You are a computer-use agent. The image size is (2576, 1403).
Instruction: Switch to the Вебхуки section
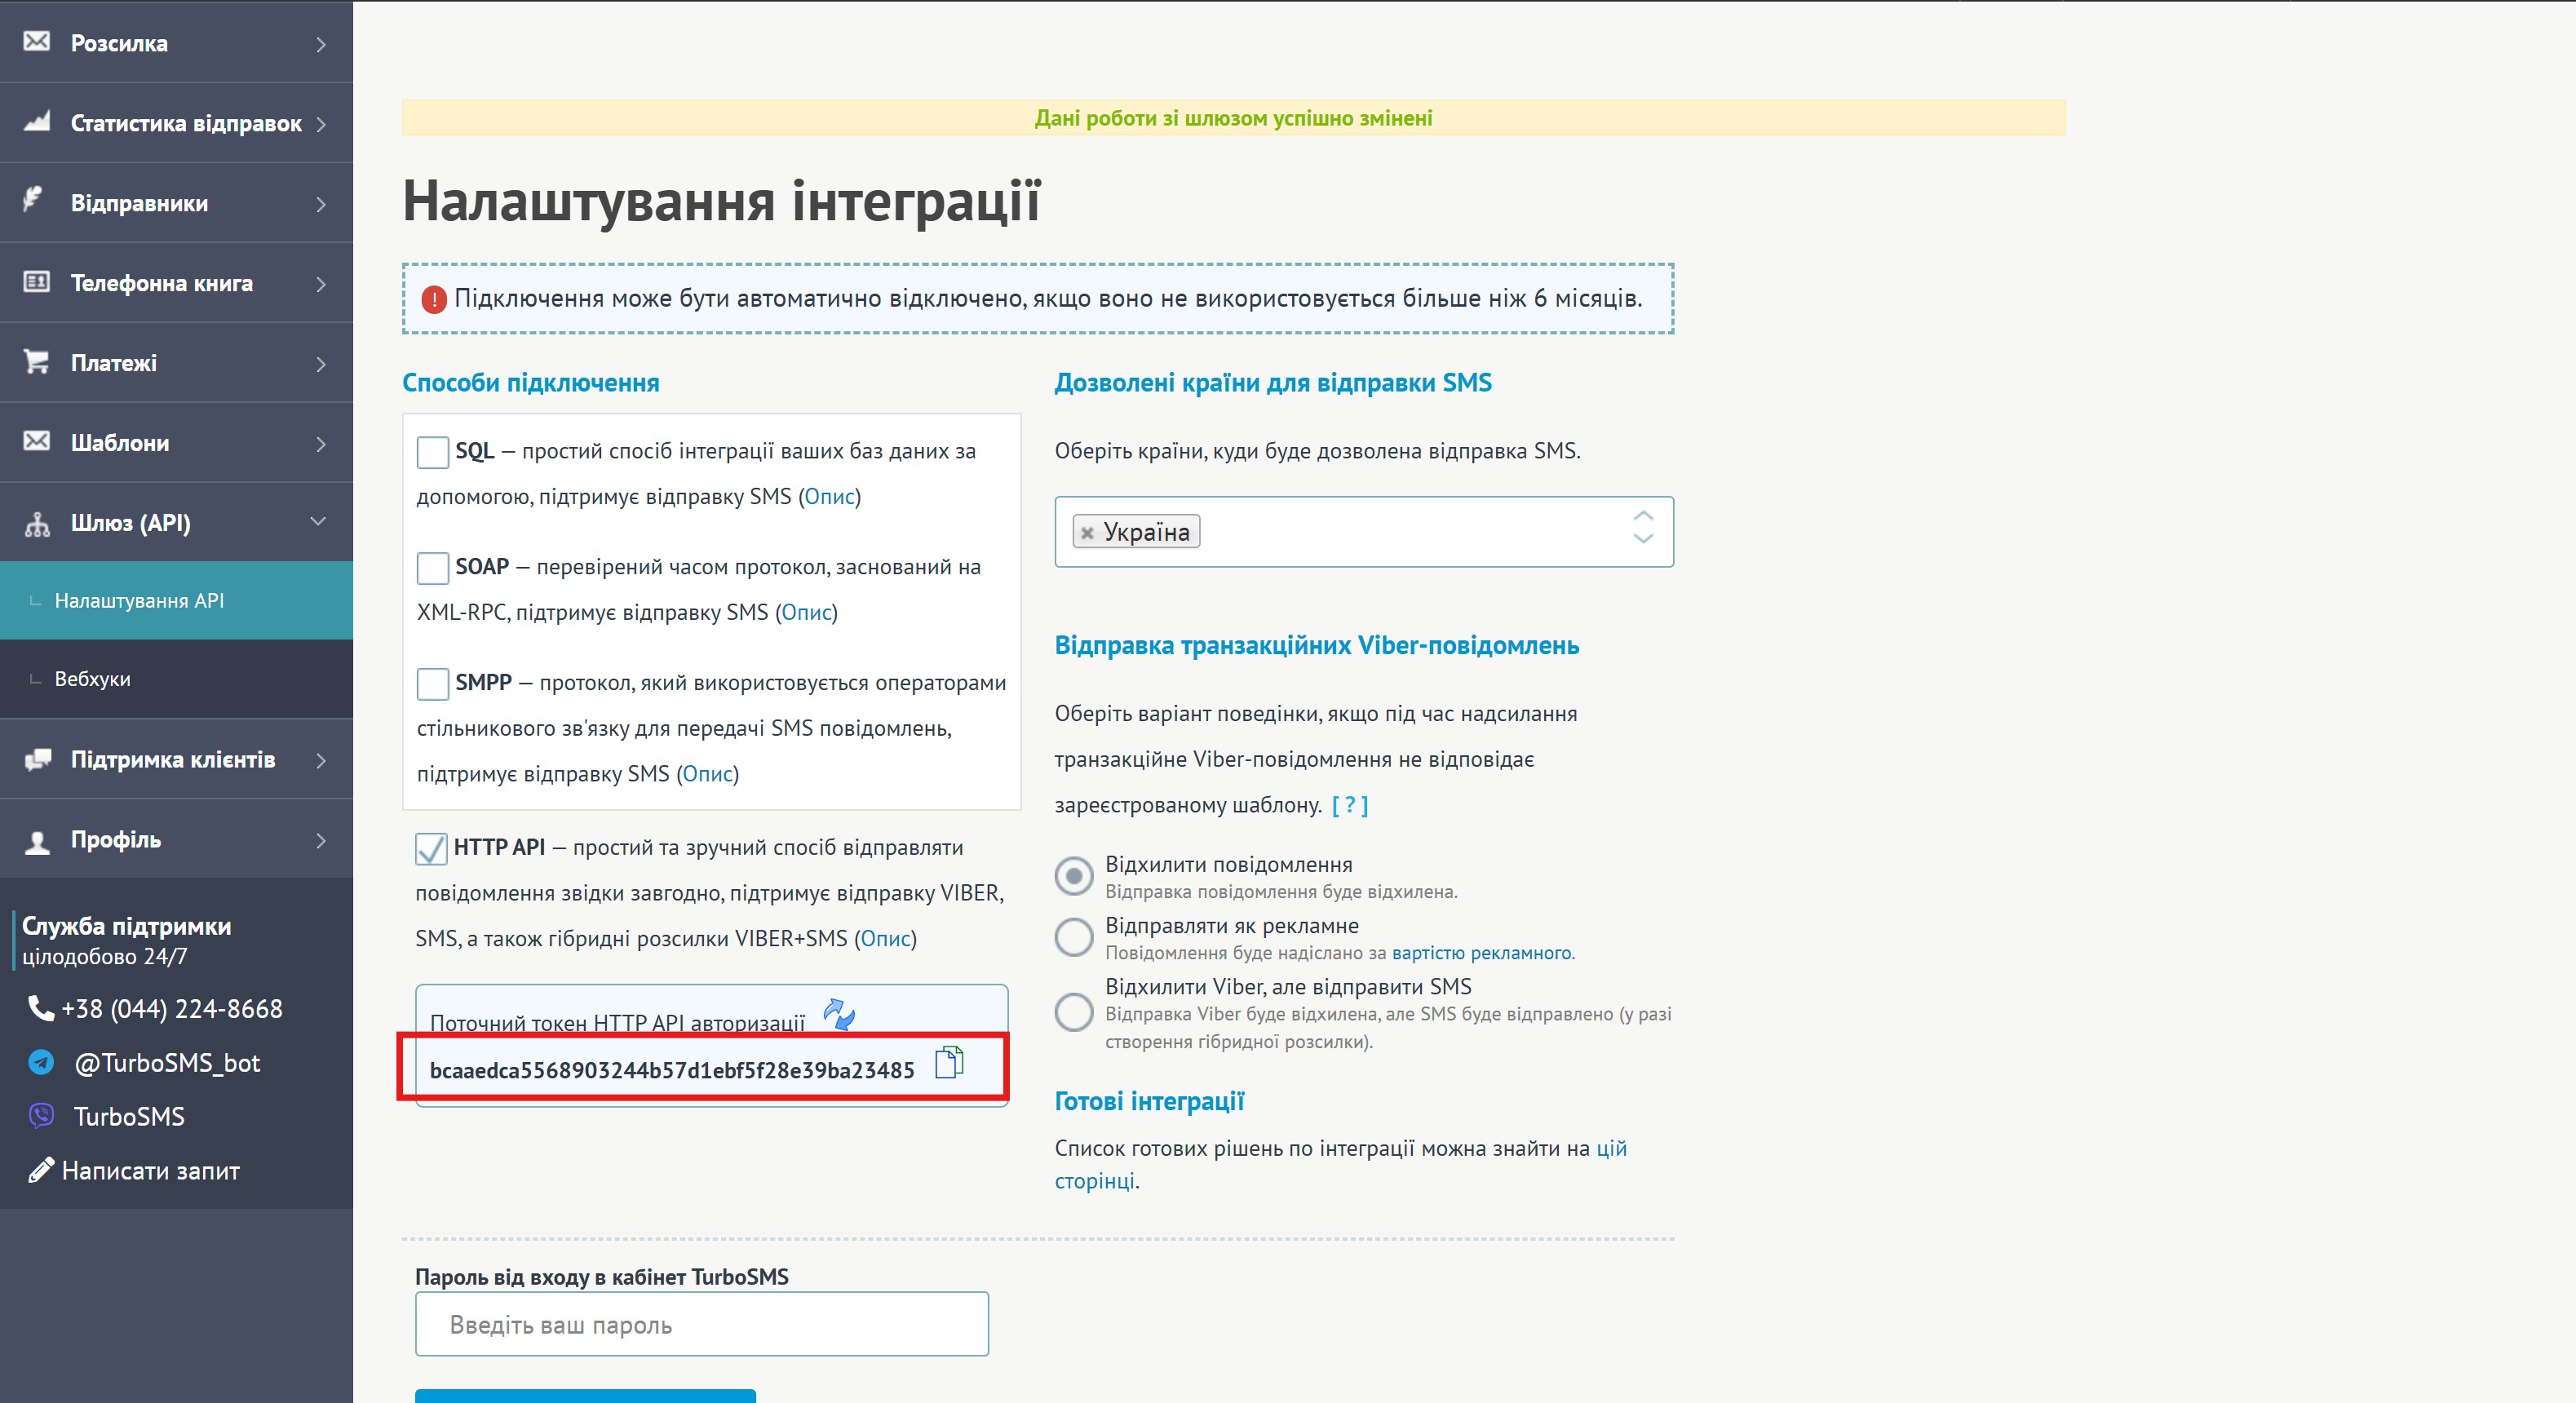[x=91, y=678]
